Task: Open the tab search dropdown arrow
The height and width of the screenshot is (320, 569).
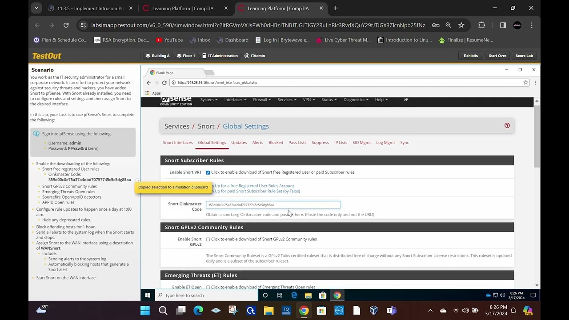Action: [x=36, y=8]
